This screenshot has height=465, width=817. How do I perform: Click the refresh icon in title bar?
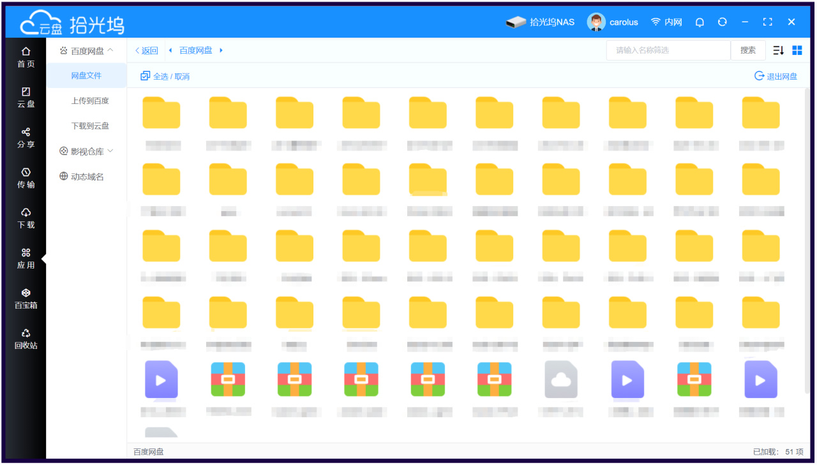(x=722, y=22)
